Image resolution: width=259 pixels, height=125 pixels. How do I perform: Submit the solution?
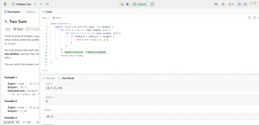tap(139, 4)
